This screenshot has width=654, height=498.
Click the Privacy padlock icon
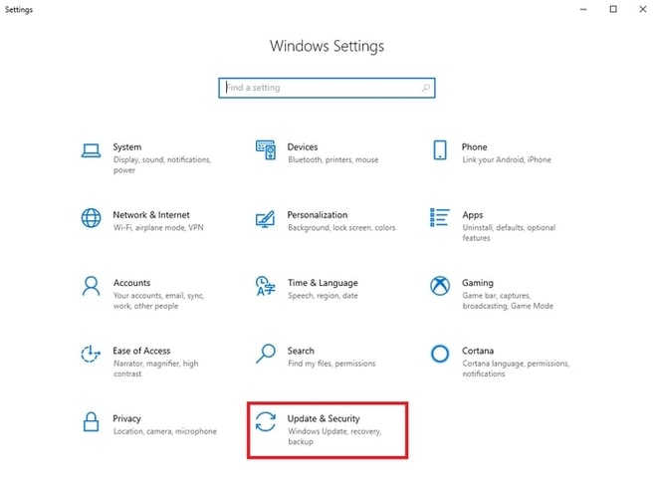pyautogui.click(x=91, y=421)
